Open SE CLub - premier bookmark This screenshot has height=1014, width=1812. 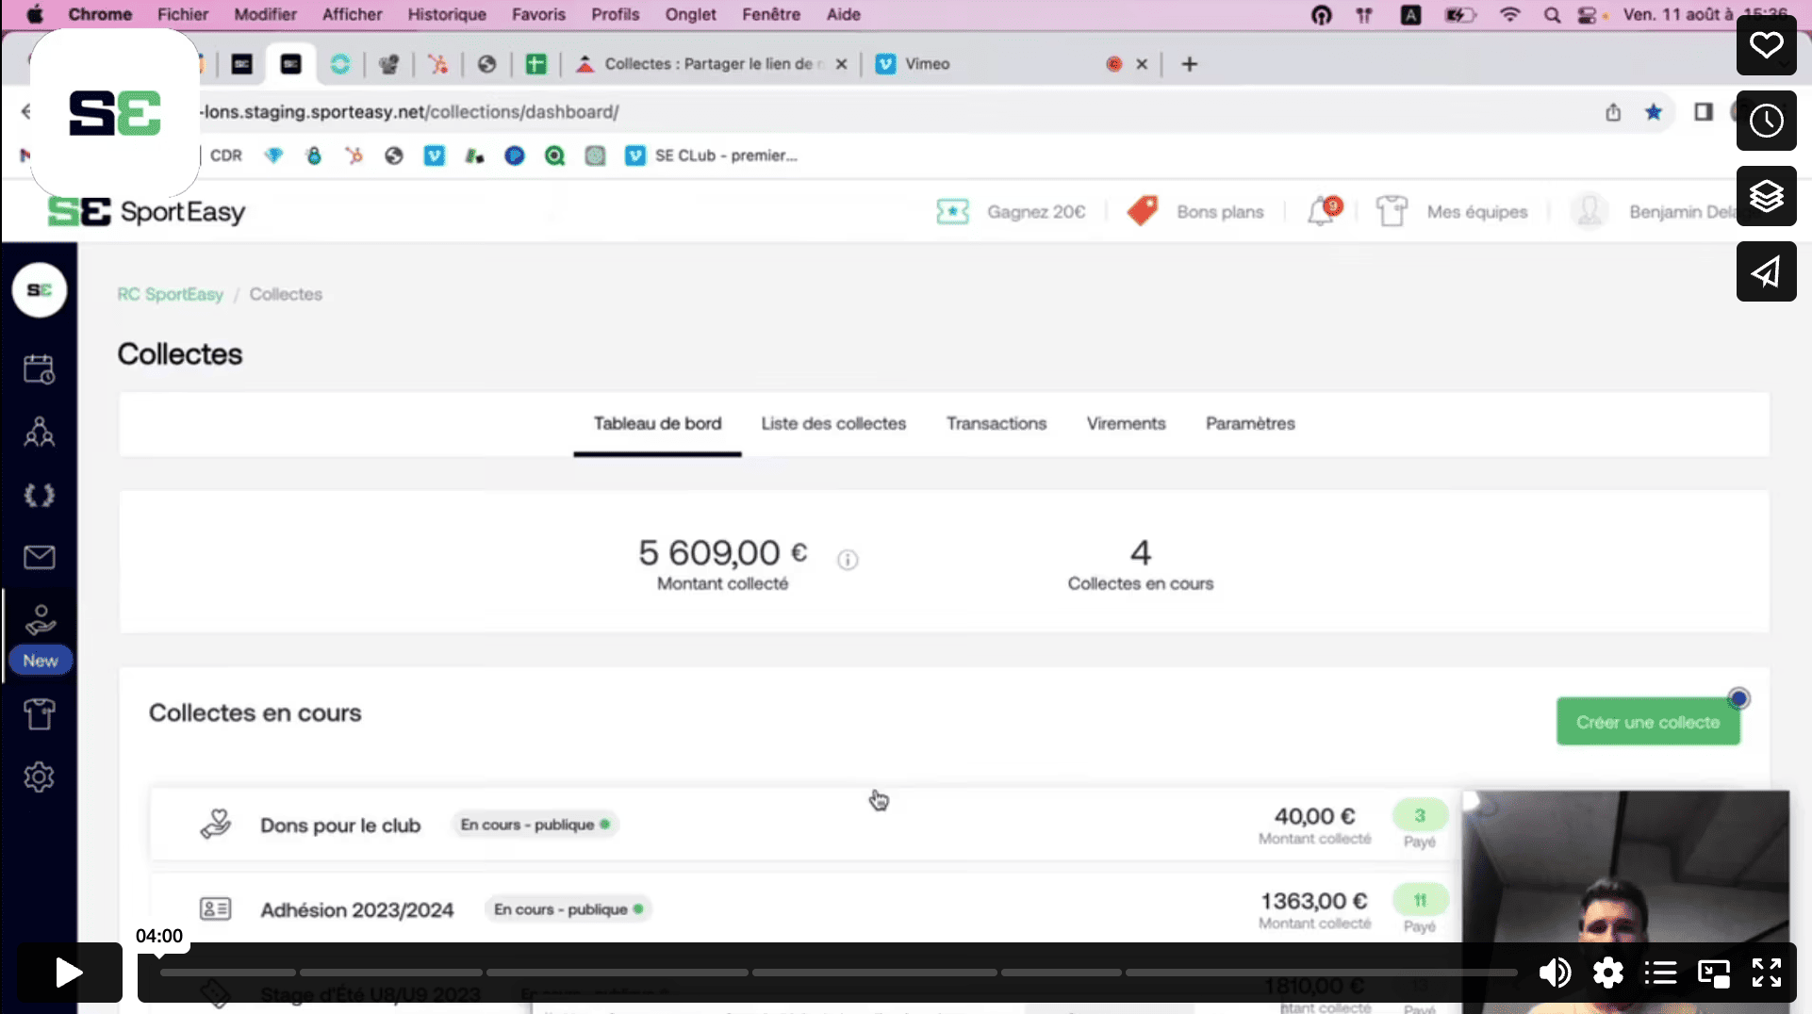click(x=712, y=155)
